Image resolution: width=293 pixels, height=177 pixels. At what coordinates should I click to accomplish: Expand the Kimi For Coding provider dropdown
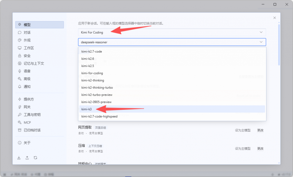[172, 32]
